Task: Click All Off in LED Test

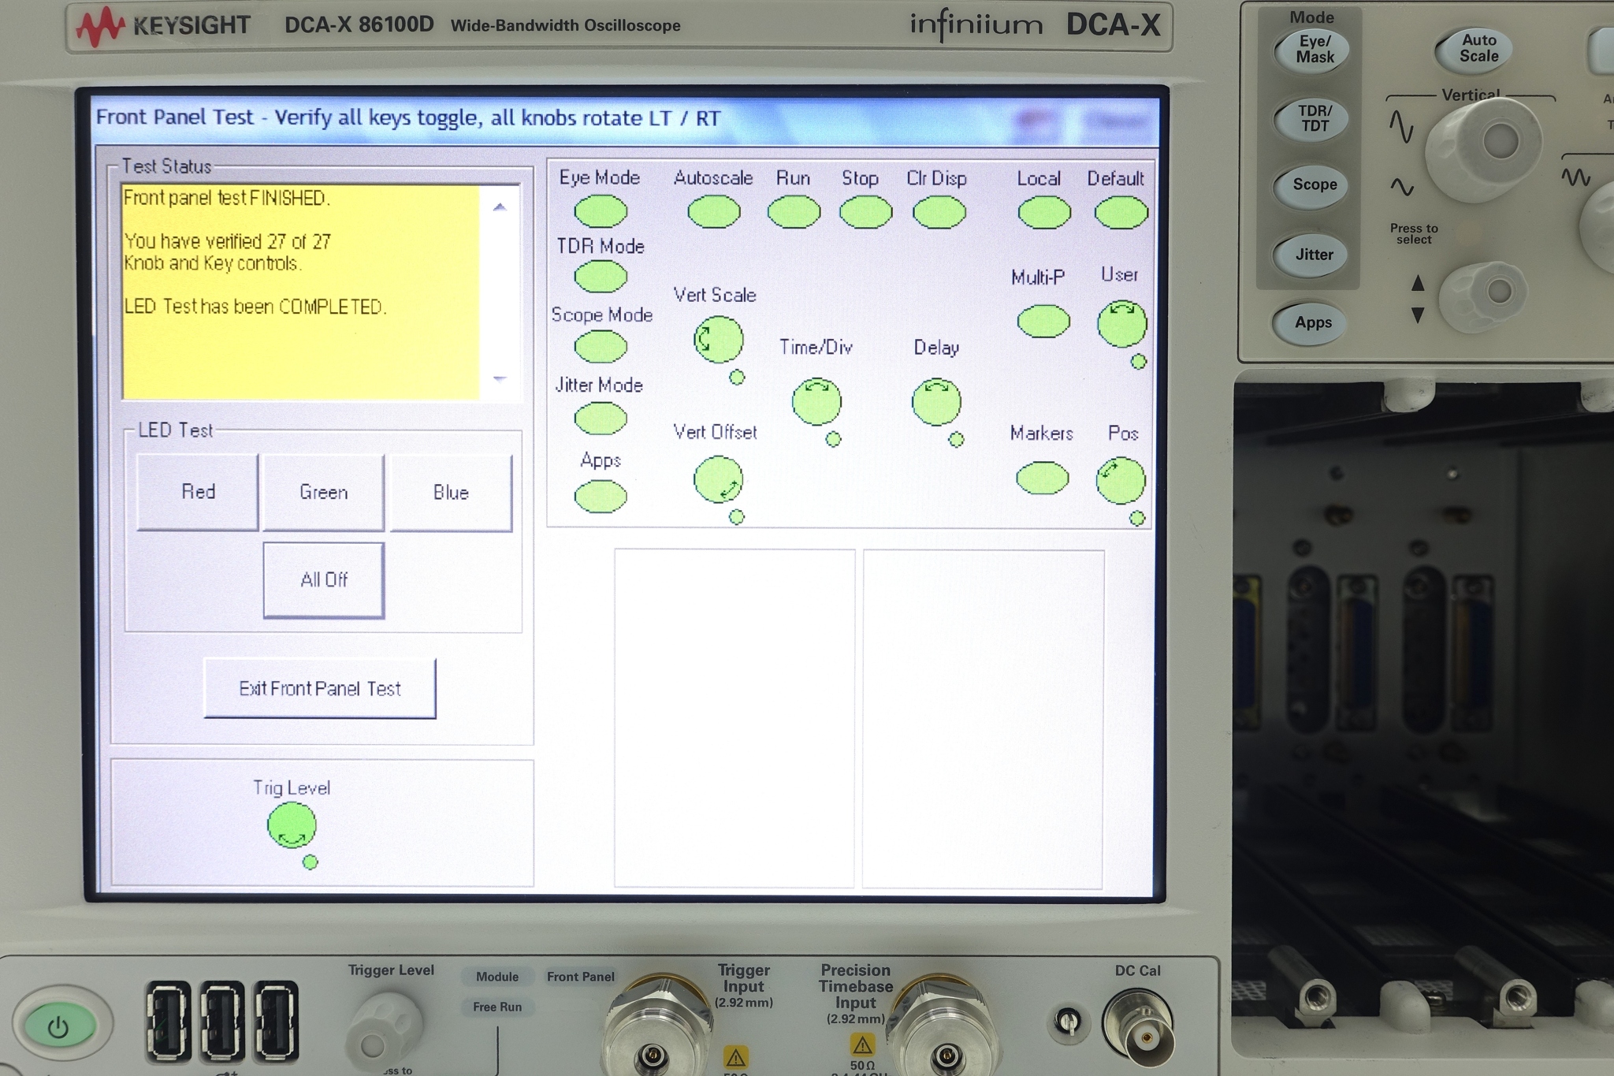Action: (324, 580)
